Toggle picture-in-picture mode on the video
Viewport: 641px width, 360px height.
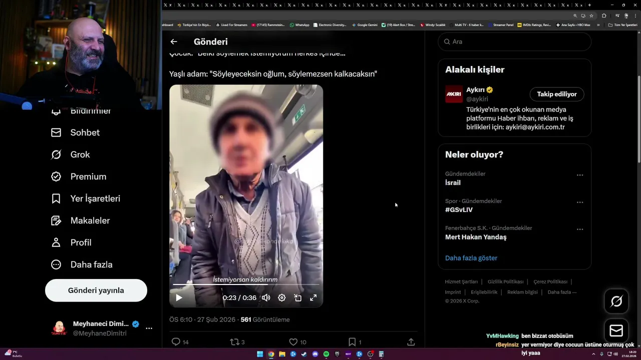point(297,297)
